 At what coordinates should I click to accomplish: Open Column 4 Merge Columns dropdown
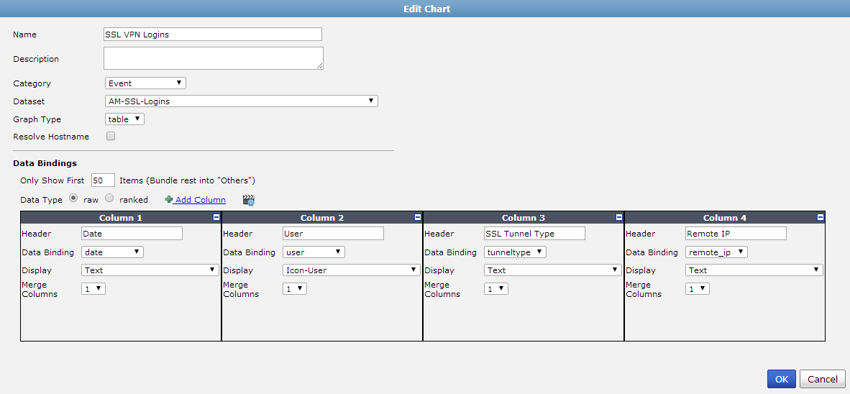click(698, 289)
